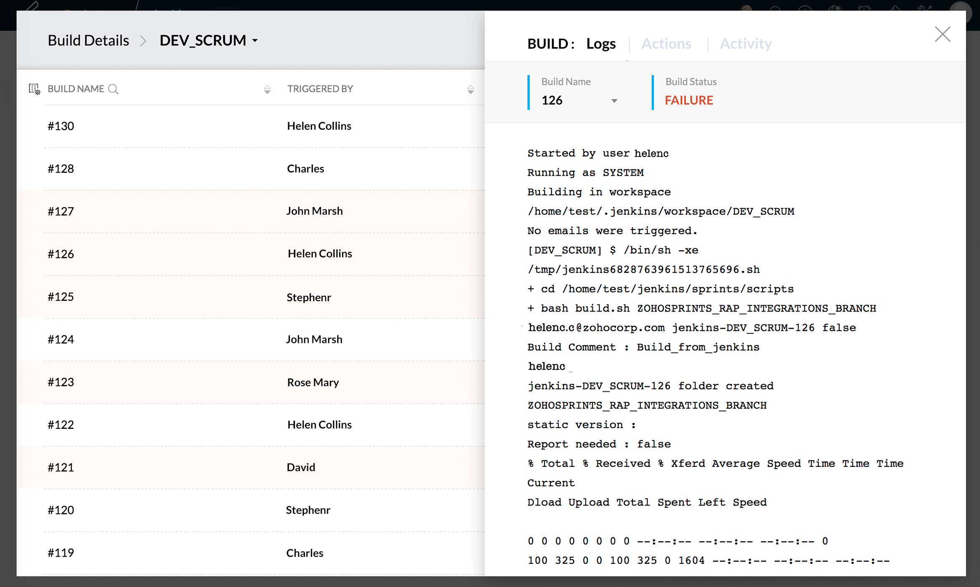
Task: Click the breadcrumb chevron after Build Details
Action: pos(143,41)
